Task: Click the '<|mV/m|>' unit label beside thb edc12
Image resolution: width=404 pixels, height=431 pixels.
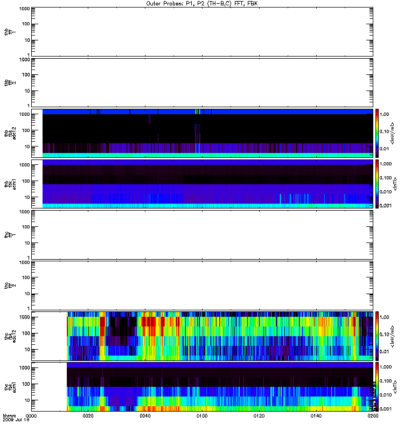Action: point(393,133)
